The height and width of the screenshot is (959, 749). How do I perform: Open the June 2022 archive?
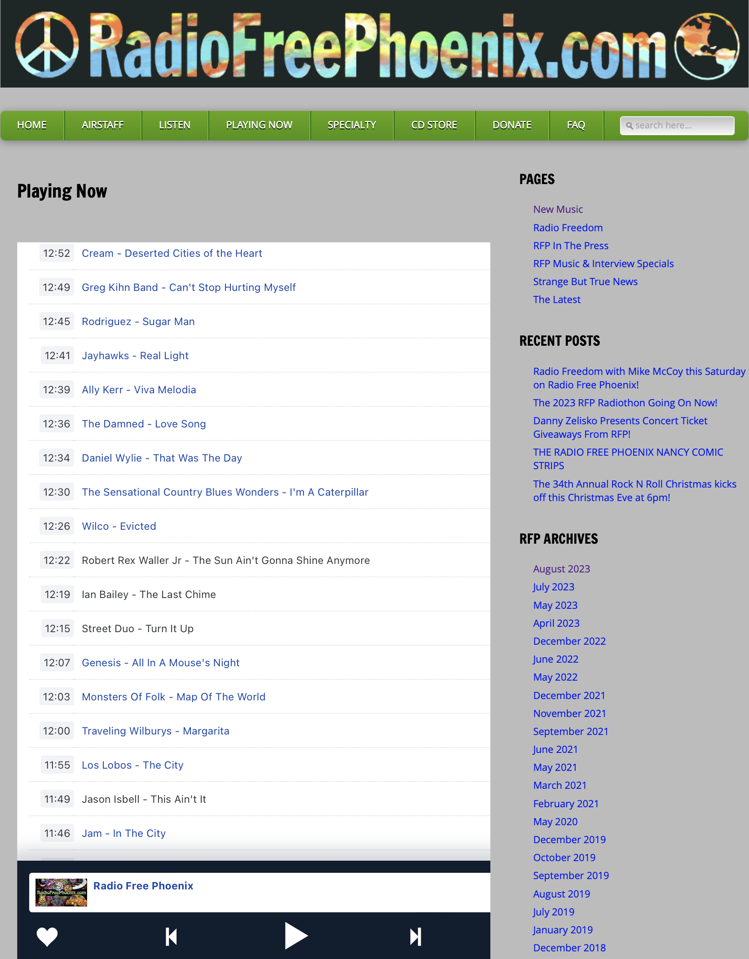tap(556, 659)
